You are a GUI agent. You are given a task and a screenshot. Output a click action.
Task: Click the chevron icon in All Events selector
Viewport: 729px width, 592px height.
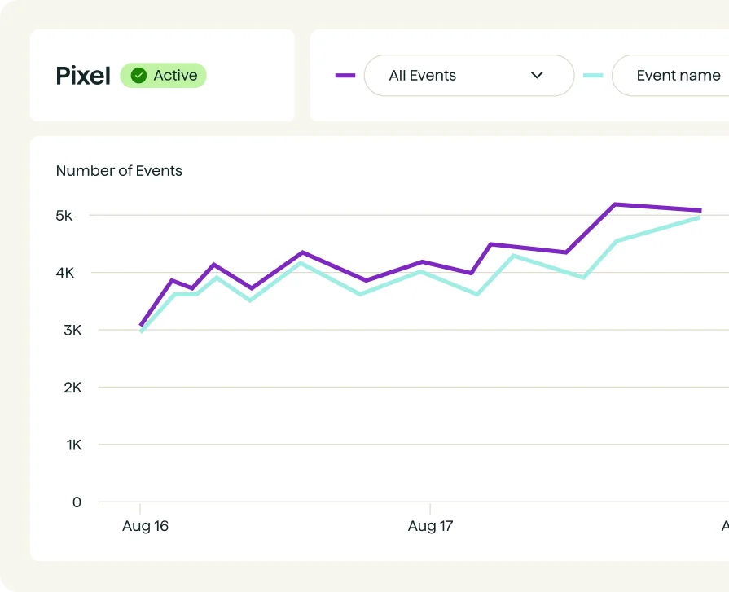pos(537,75)
